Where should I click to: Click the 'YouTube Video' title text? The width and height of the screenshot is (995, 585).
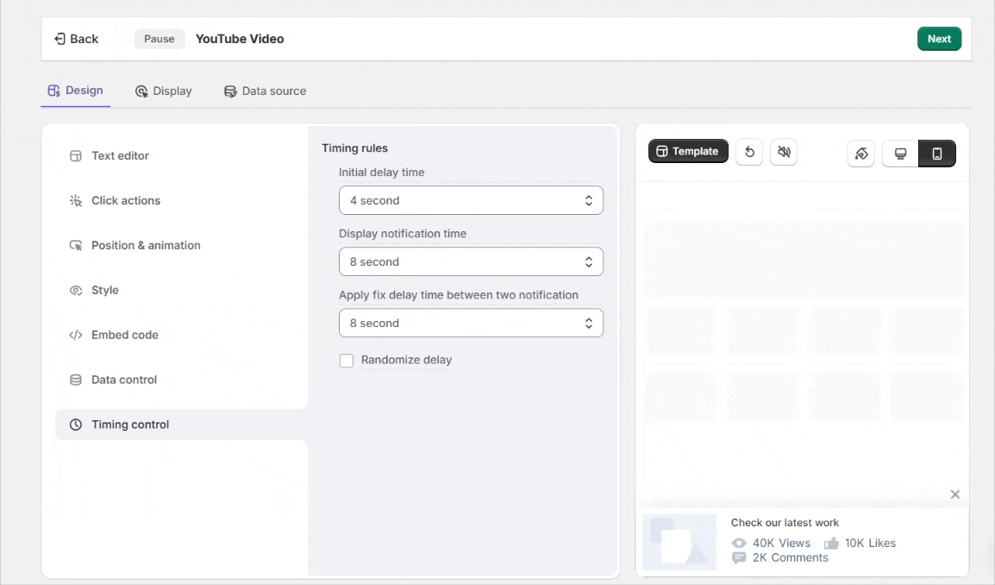(240, 39)
